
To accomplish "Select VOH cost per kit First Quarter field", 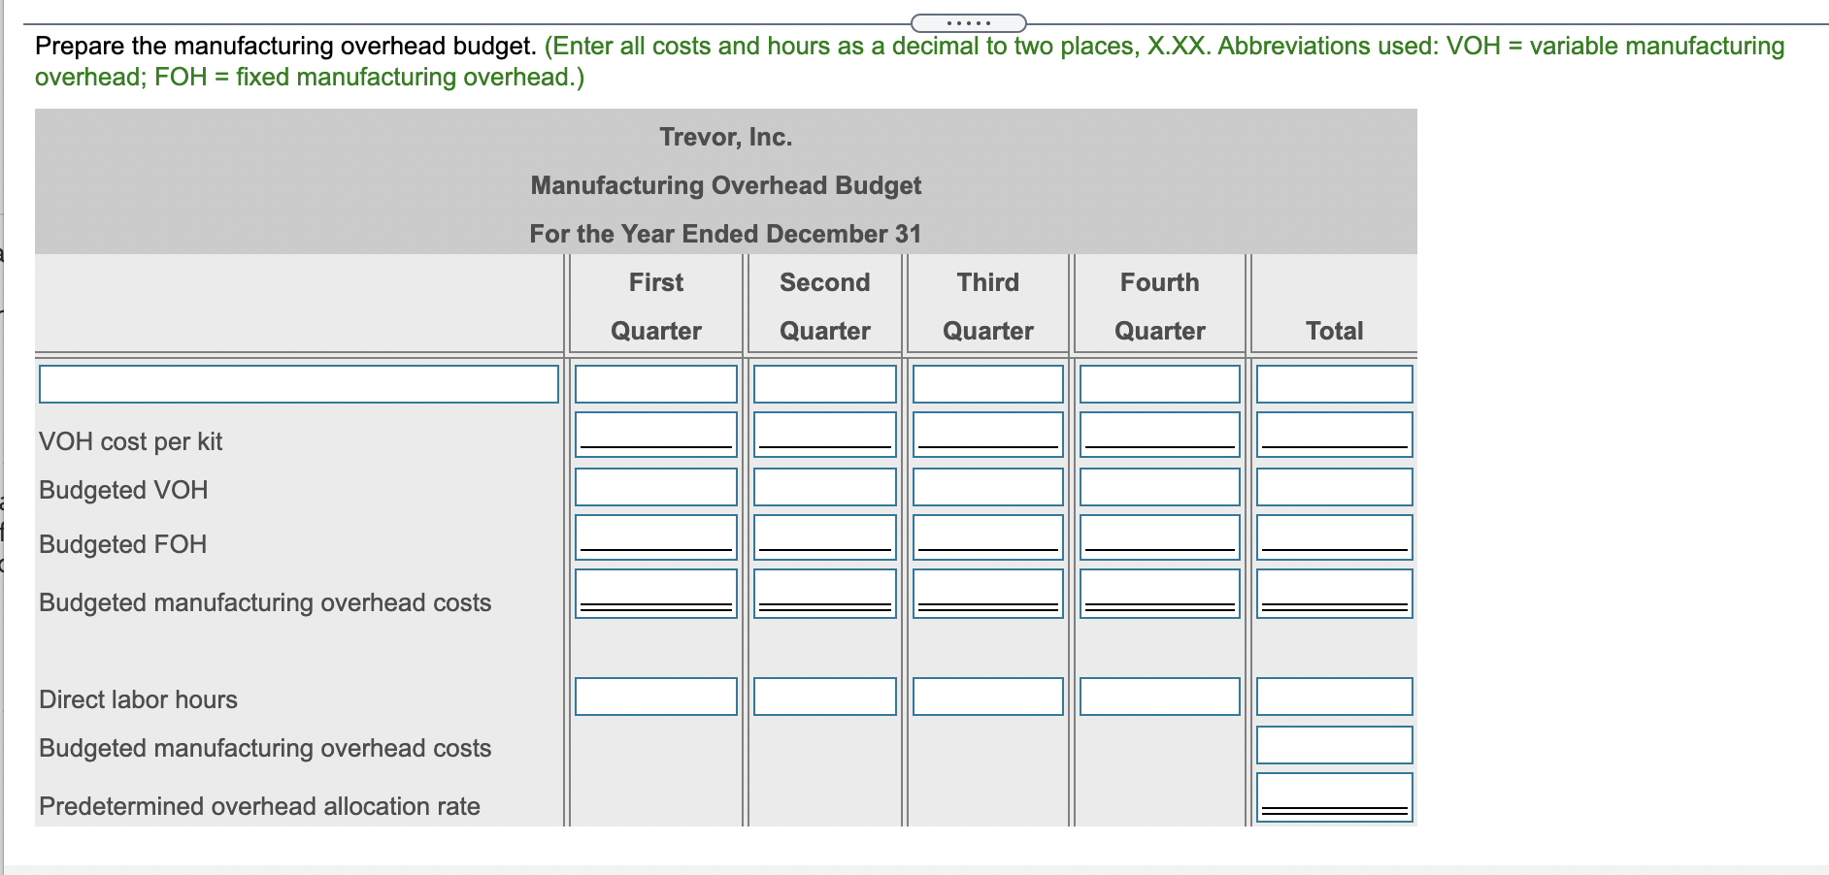I will coord(656,435).
